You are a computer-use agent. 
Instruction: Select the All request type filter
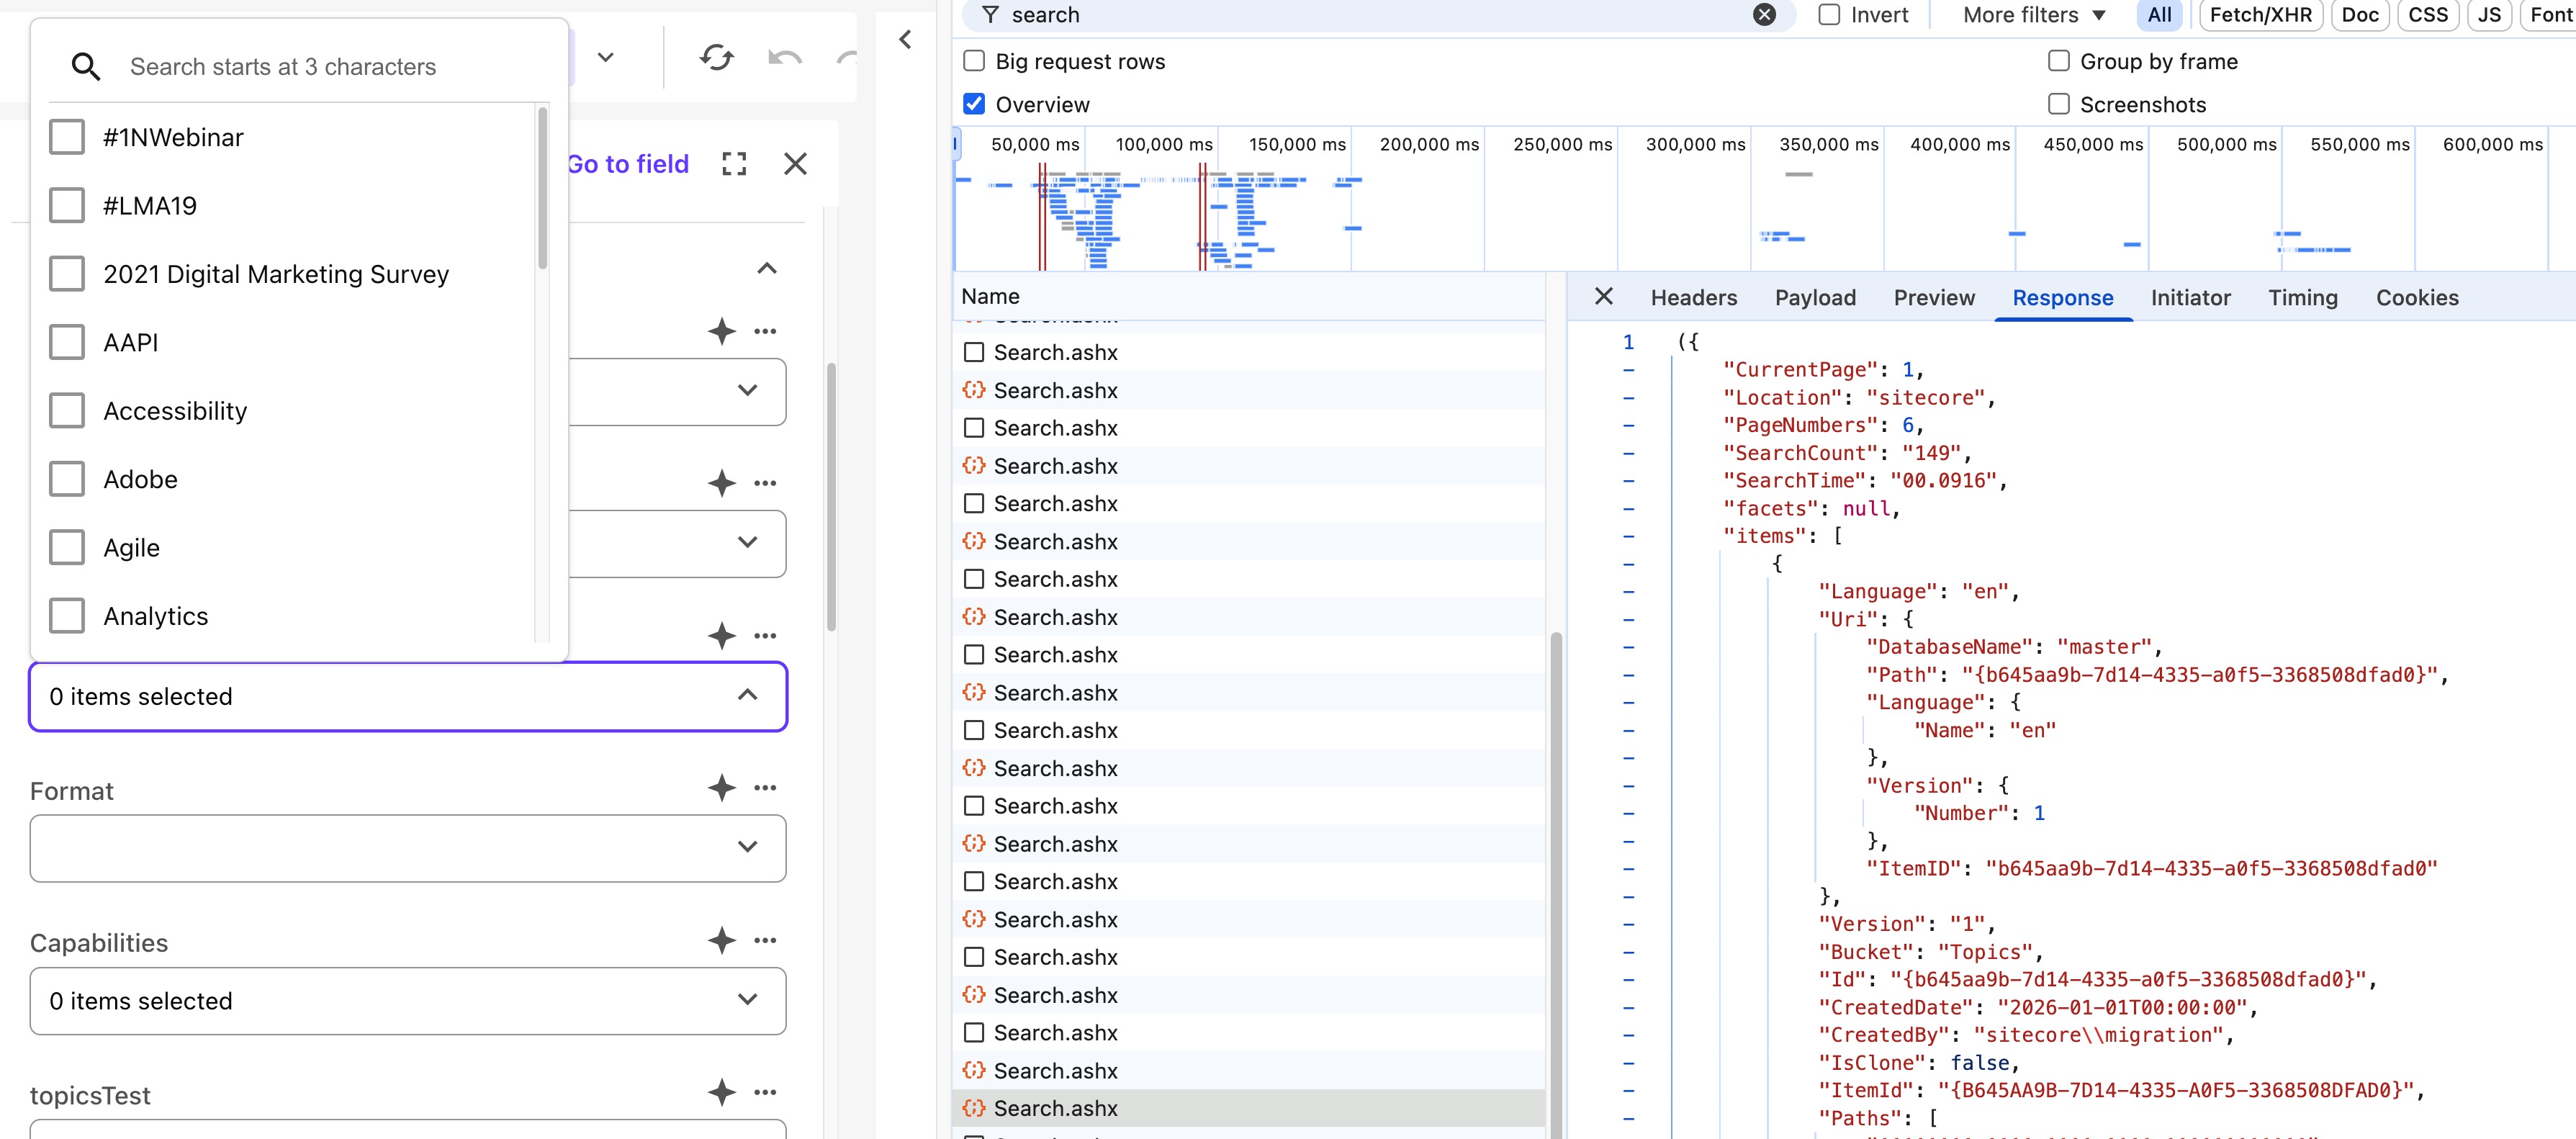click(x=2159, y=15)
